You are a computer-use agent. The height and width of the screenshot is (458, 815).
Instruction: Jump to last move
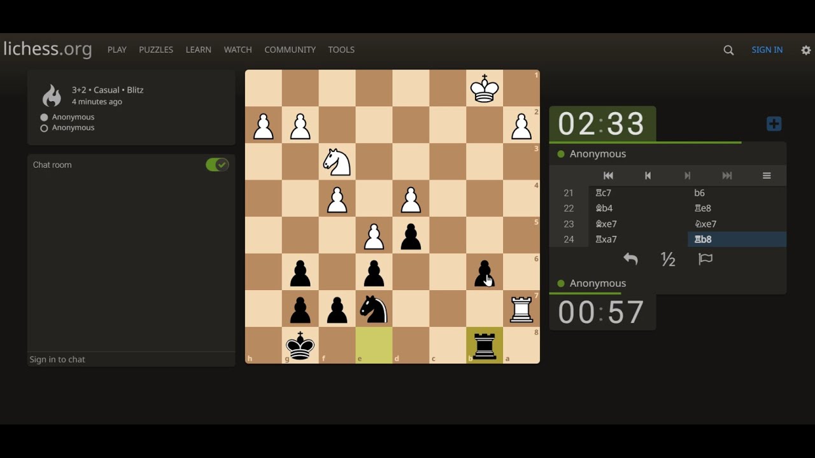click(727, 176)
